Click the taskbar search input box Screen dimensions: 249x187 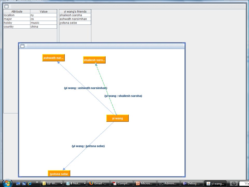click(x=244, y=183)
